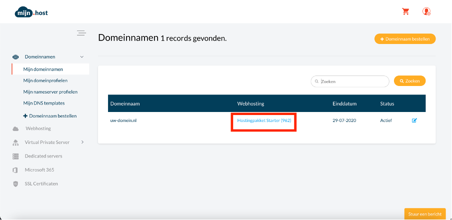The height and width of the screenshot is (220, 452).
Task: Open Mijn domeinprofielen
Action: 45,80
